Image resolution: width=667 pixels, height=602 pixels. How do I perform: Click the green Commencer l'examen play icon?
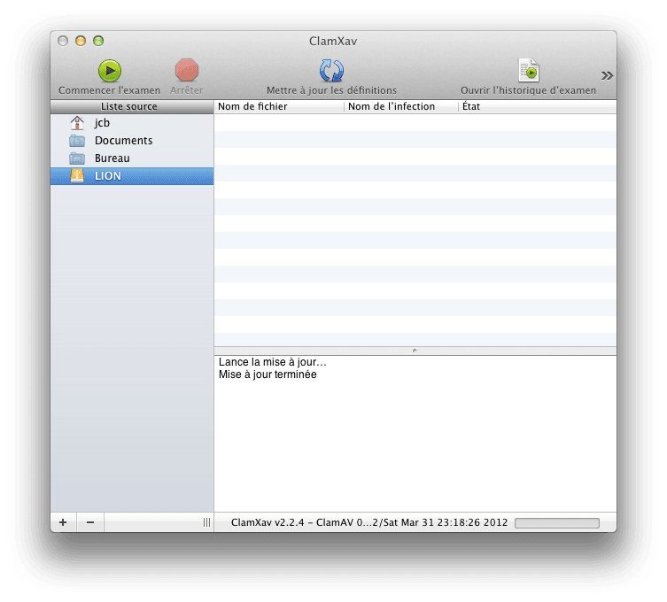pos(109,71)
